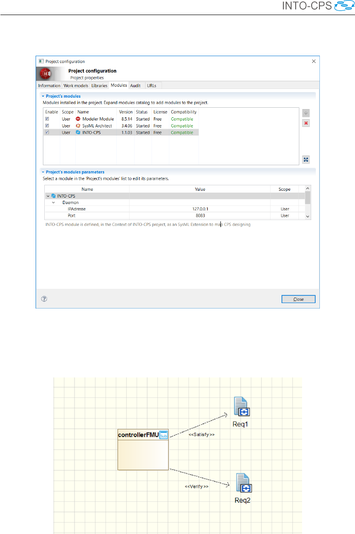This screenshot has width=355, height=534.
Task: Uncheck the Modeler Module enable checkbox
Action: [x=47, y=119]
